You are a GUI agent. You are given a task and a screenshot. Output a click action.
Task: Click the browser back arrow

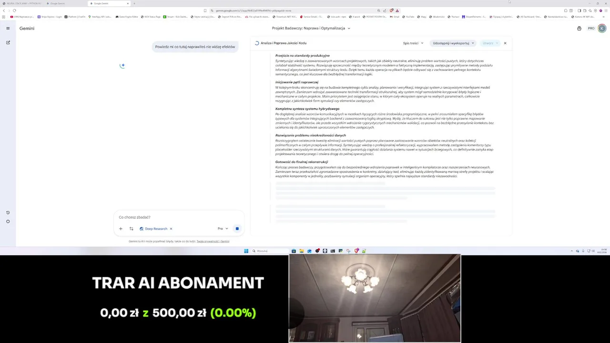(x=4, y=10)
